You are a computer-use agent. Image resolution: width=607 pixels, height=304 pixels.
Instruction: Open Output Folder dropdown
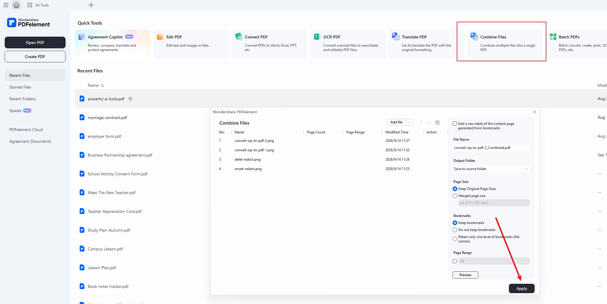491,169
